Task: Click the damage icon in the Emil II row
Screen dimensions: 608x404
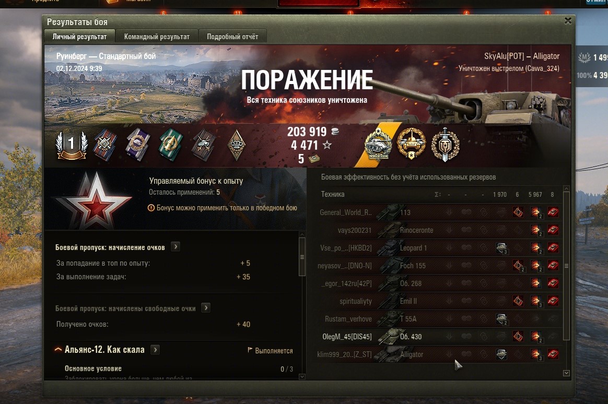Action: click(536, 301)
